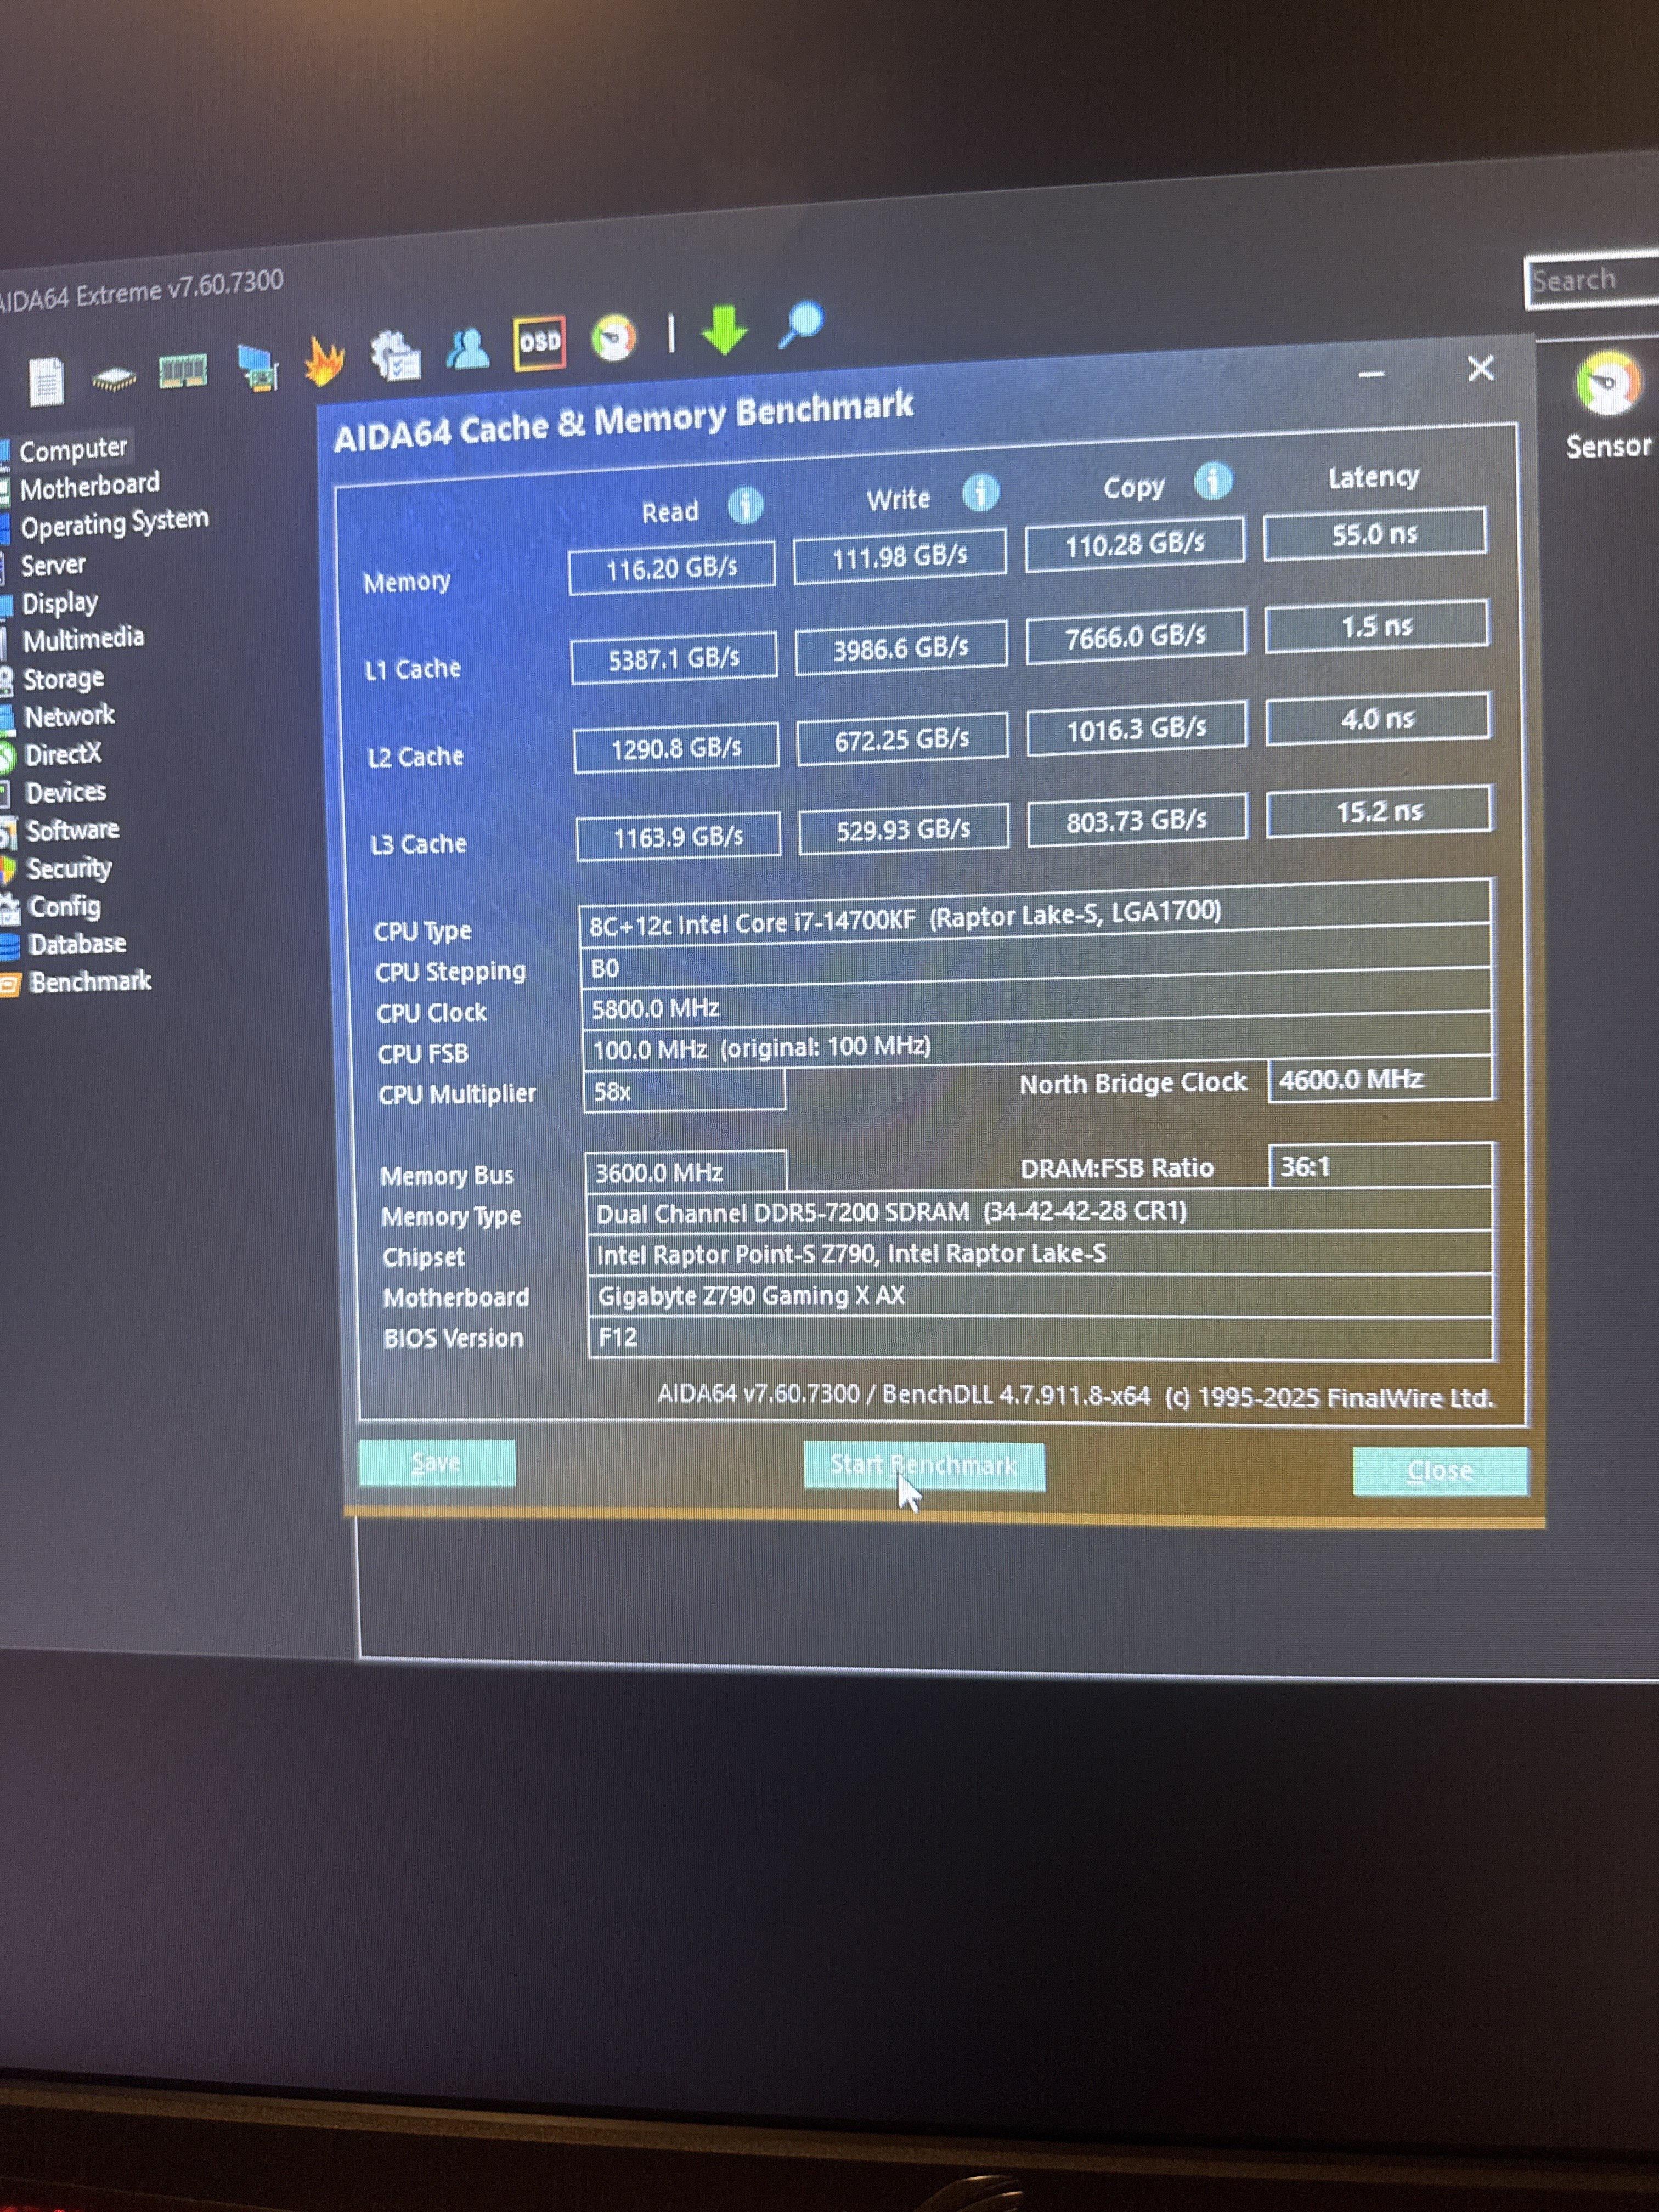Select the Database category
This screenshot has width=1659, height=2212.
[x=77, y=945]
